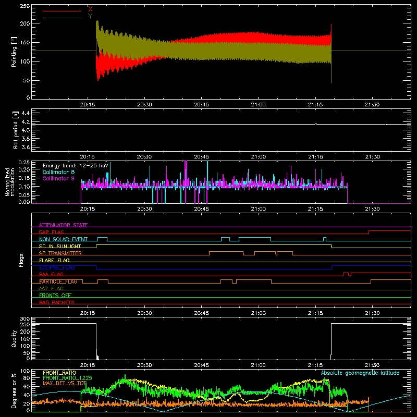The image size is (417, 417).
Task: Click the 0.15 tick on modulation axis
Action: click(24, 178)
